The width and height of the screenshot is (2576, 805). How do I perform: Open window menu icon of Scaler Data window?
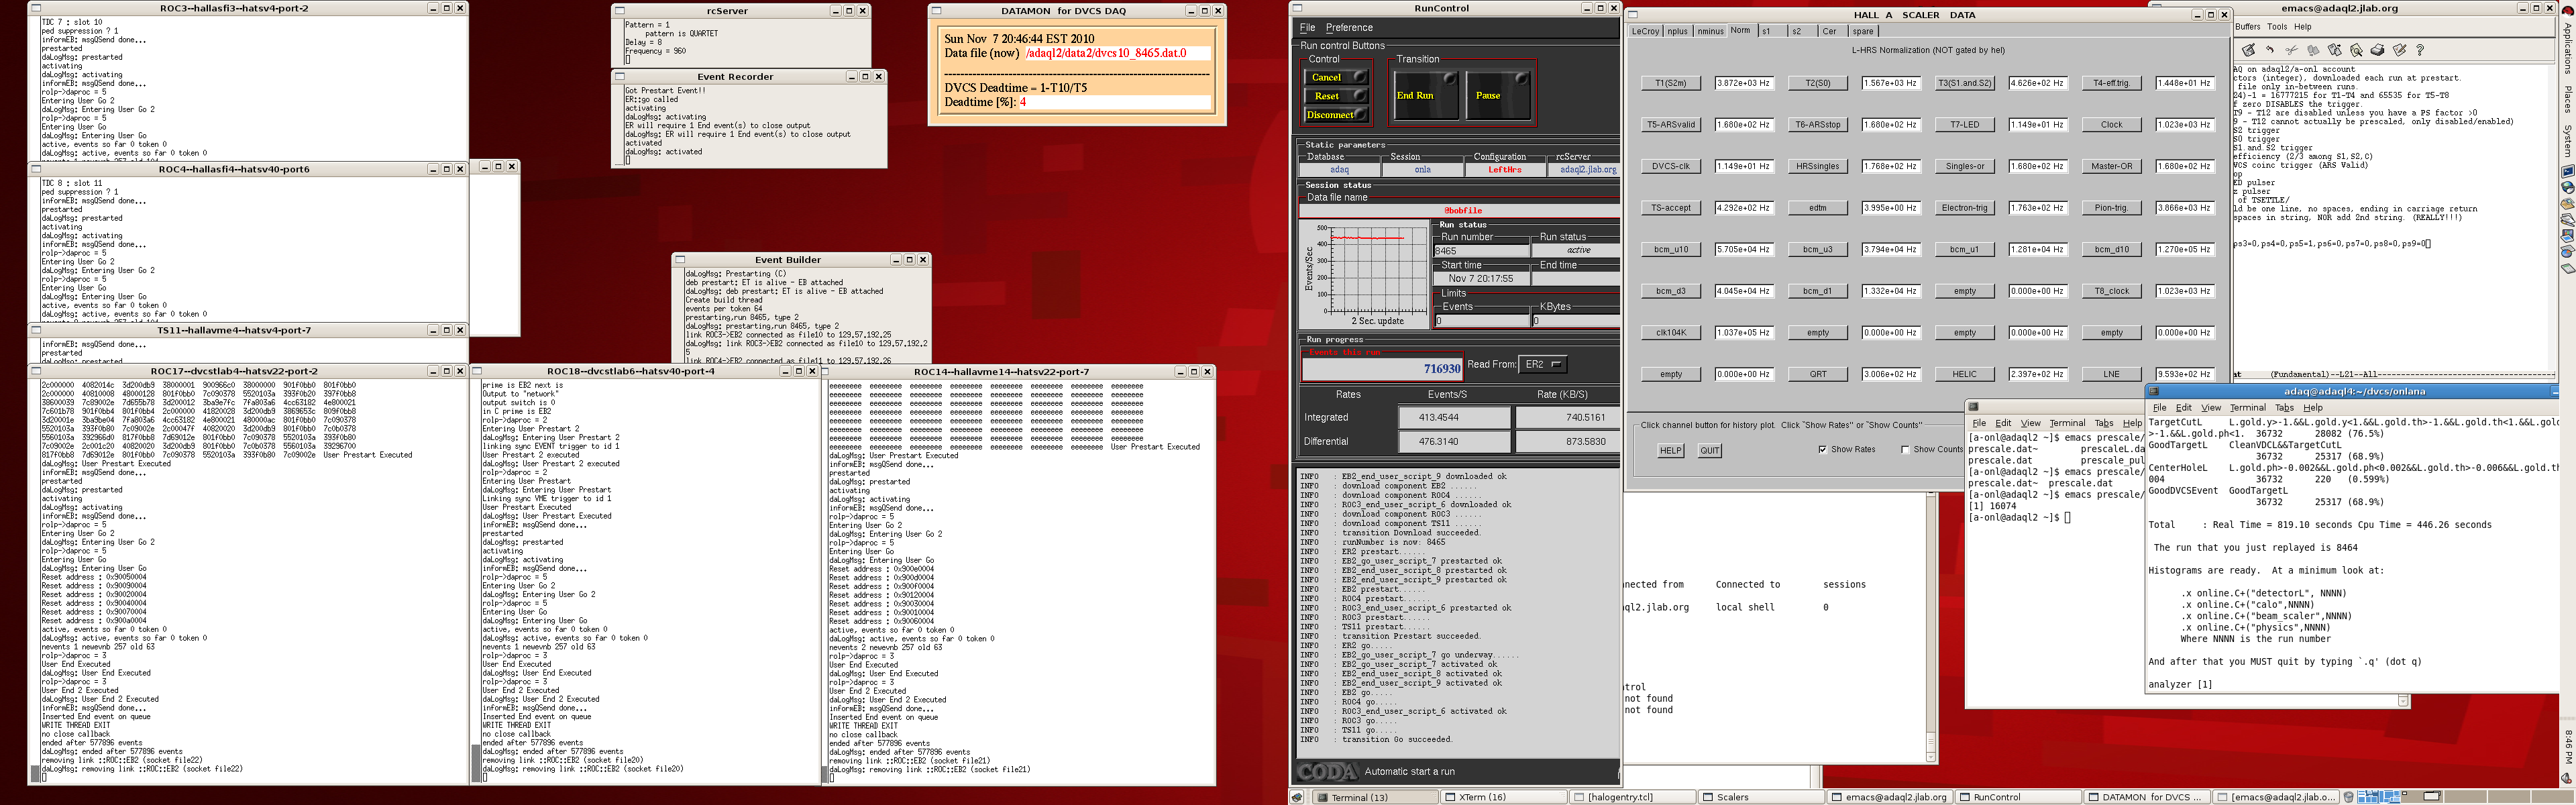(1633, 15)
